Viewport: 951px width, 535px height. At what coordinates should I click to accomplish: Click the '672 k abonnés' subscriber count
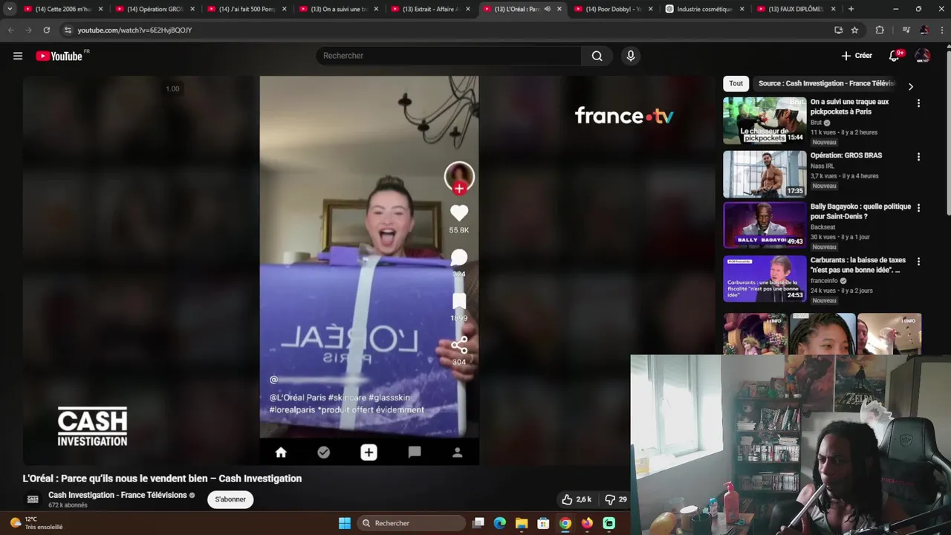coord(68,505)
